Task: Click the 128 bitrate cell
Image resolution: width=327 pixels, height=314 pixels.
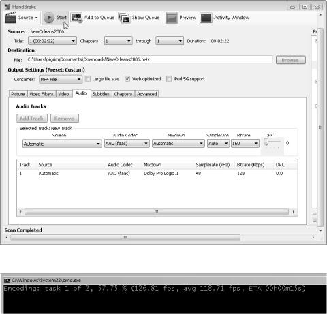Action: pos(240,174)
